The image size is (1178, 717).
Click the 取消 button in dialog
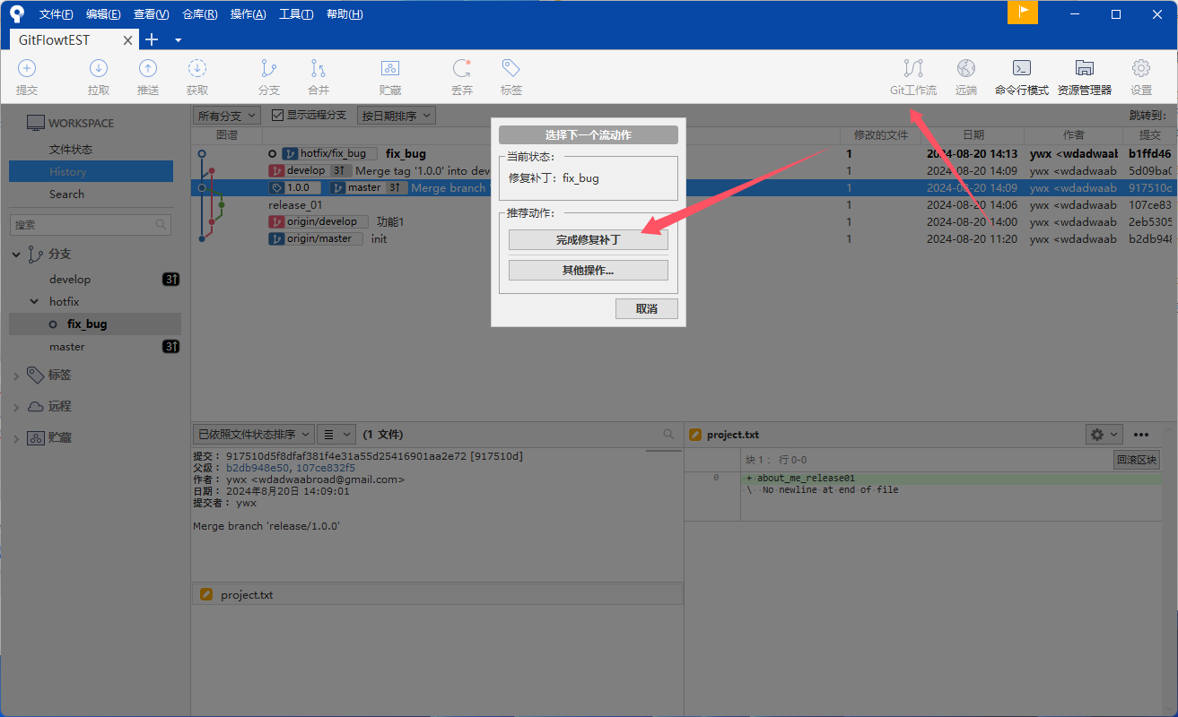tap(646, 308)
